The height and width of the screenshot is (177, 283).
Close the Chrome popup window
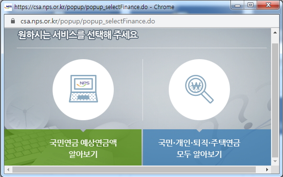pyautogui.click(x=268, y=5)
